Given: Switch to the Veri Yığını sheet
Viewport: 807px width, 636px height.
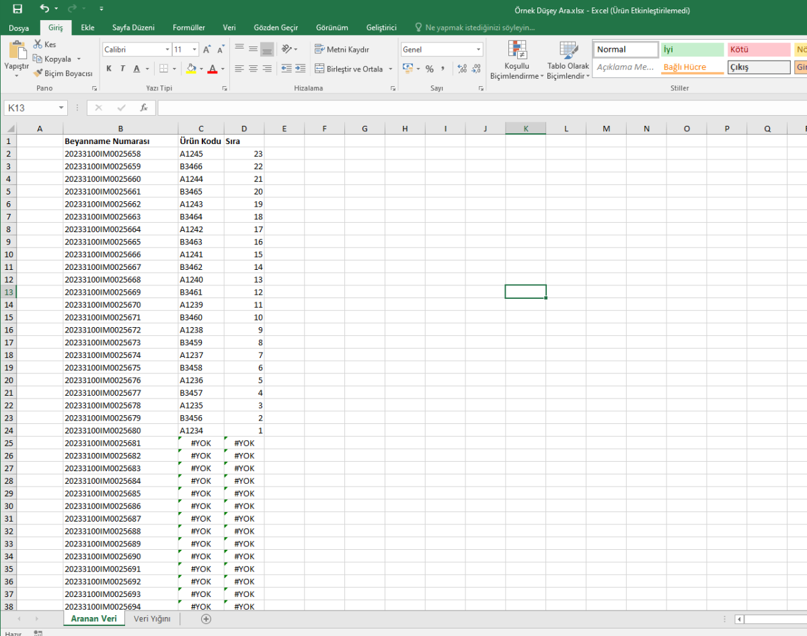Looking at the screenshot, I should (x=152, y=619).
